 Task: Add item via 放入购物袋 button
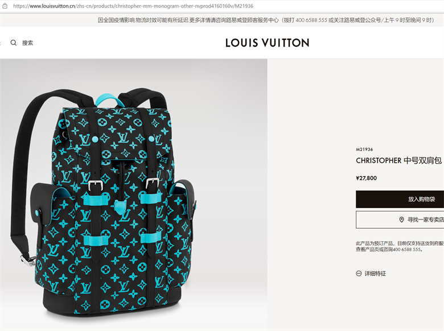(400, 199)
